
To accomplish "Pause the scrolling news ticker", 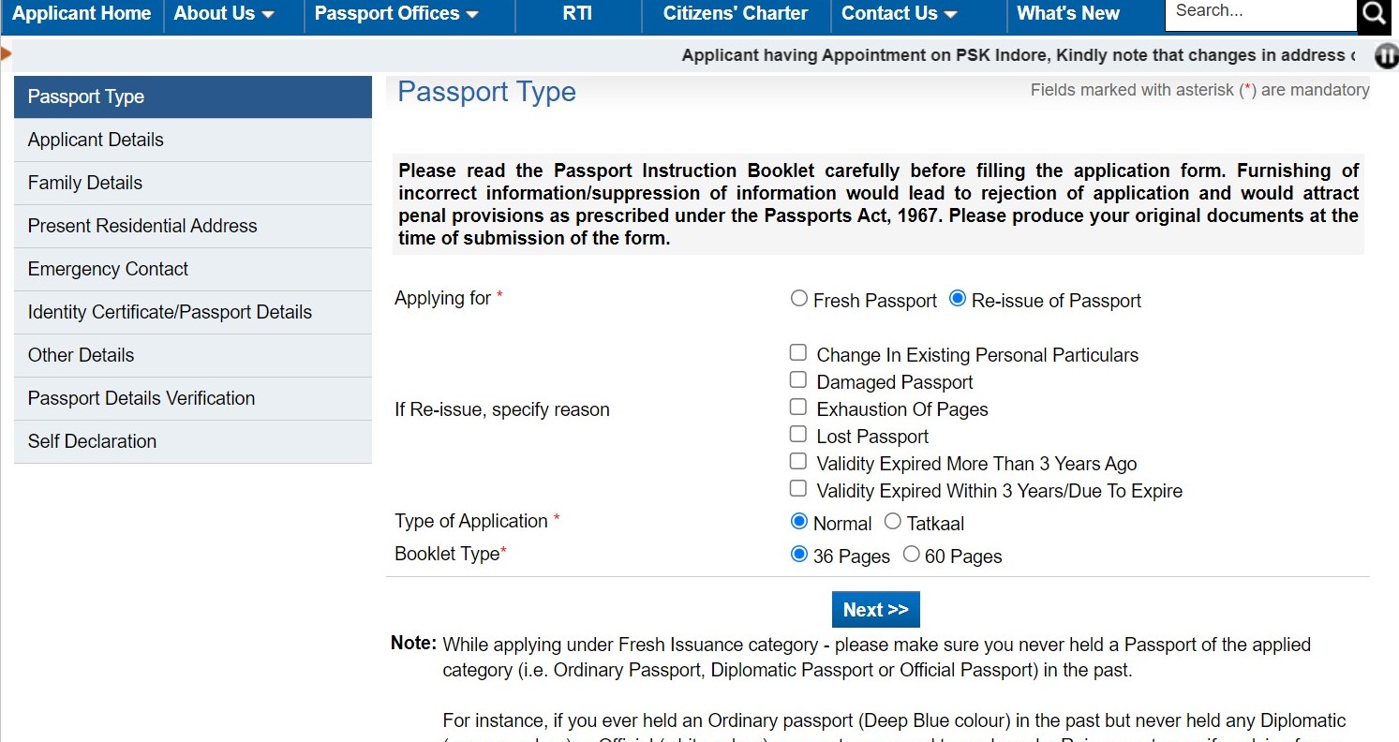I will click(x=1387, y=56).
